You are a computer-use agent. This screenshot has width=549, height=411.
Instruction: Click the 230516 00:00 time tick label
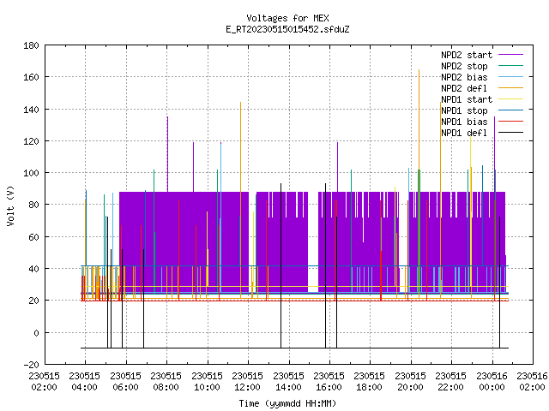(492, 382)
